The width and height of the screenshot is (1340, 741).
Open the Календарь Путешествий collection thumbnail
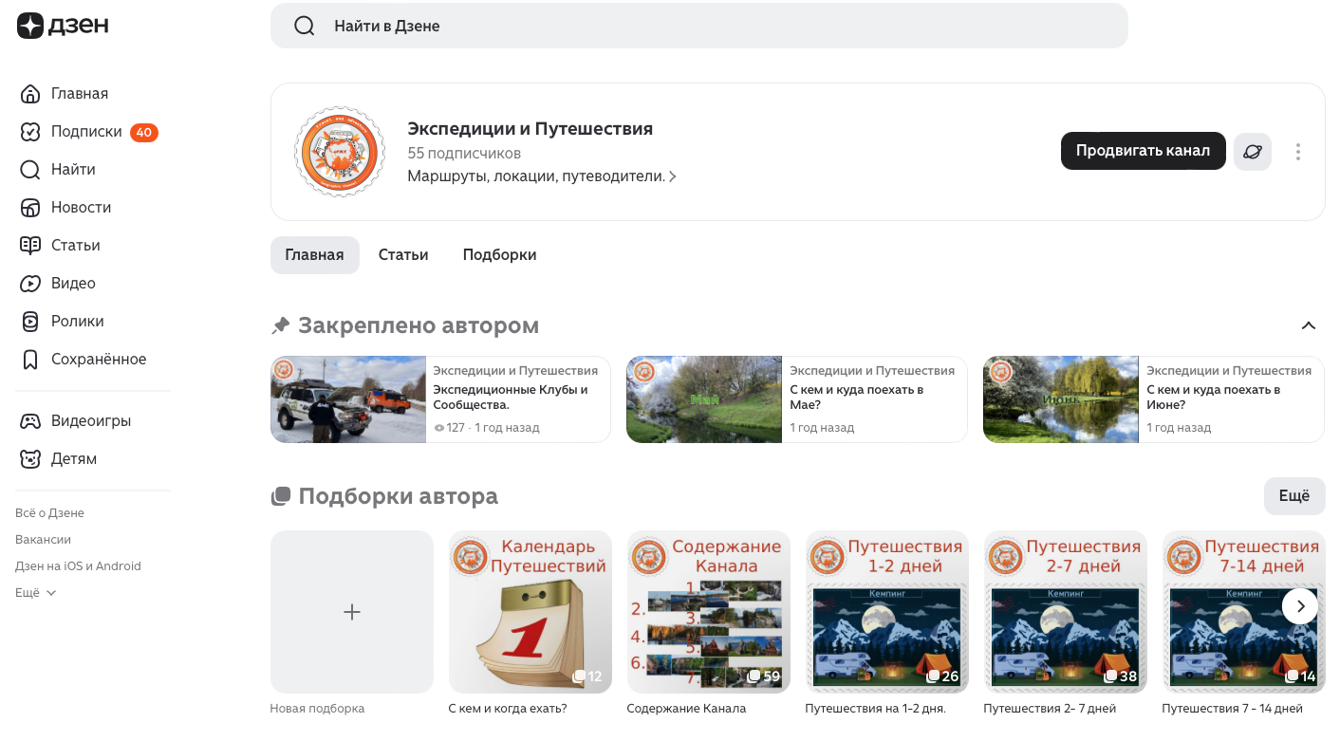coord(530,612)
